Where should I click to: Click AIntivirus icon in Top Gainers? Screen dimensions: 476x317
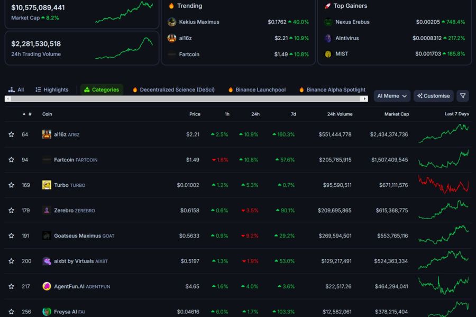coord(328,38)
